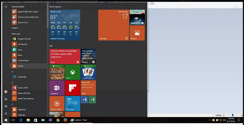Open the hamburger menu in Start

pyautogui.click(x=6, y=7)
